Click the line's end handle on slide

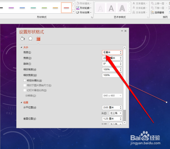[167, 102]
